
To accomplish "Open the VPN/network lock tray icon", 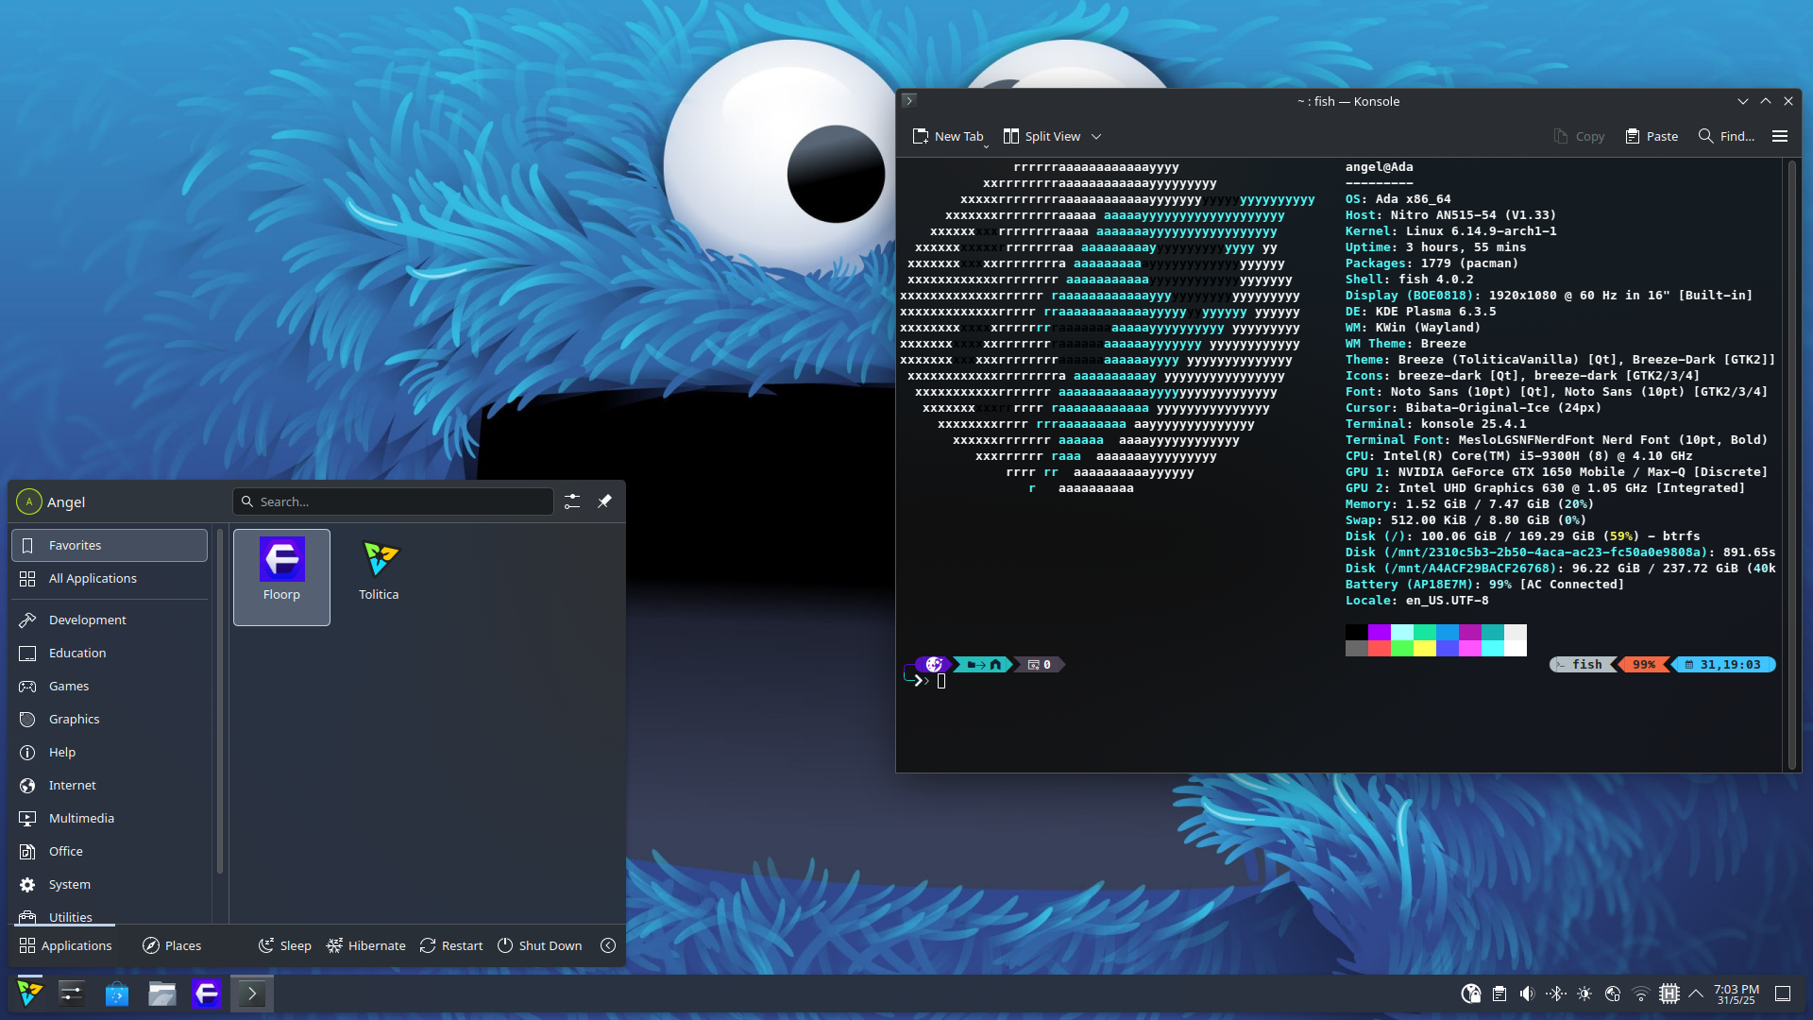I will pyautogui.click(x=1471, y=994).
